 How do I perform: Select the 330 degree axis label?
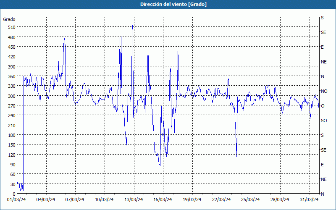[x=12, y=86]
